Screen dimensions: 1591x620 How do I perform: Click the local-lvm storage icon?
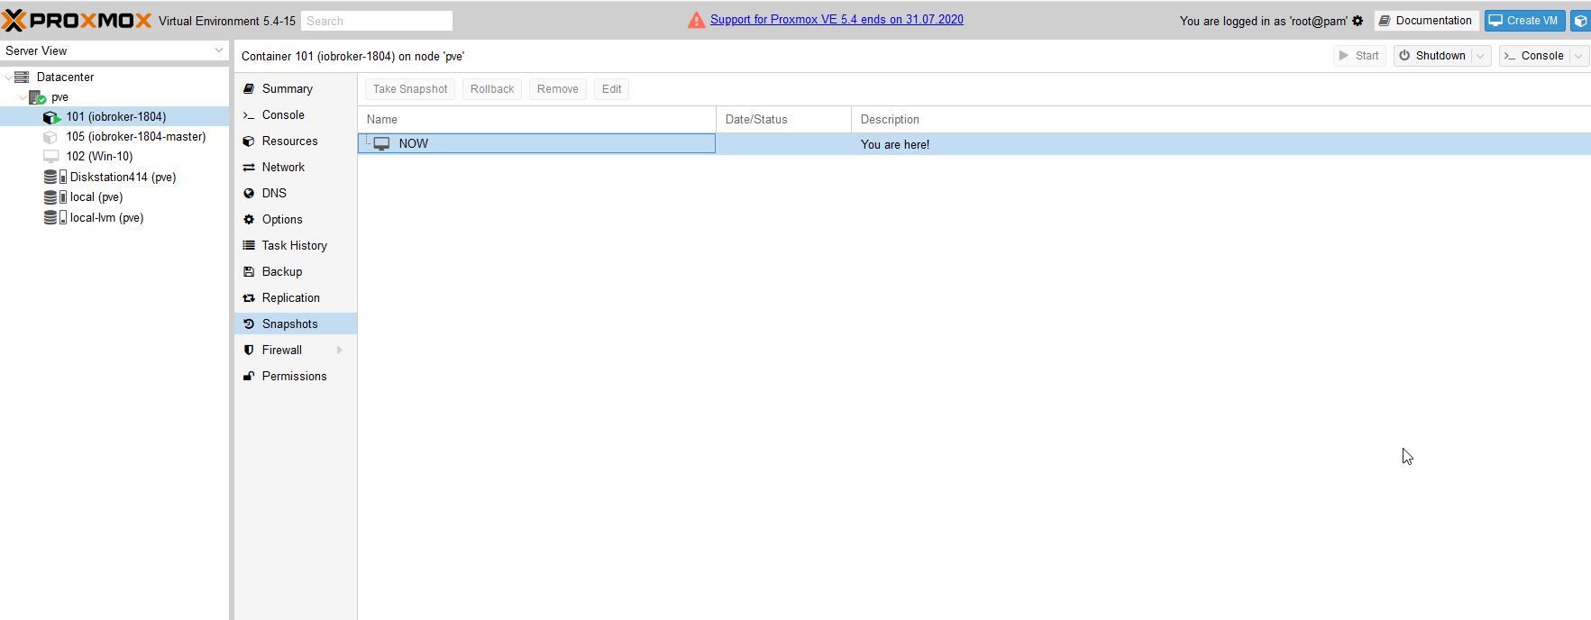(x=55, y=218)
